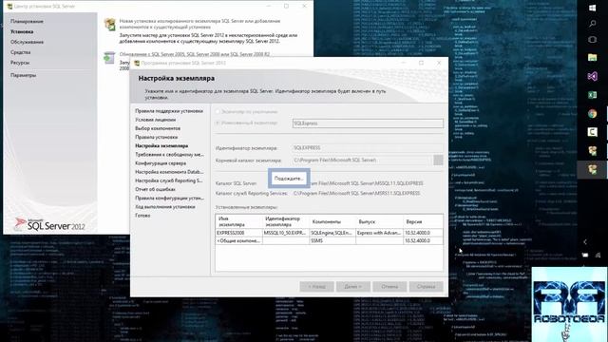608x342 pixels.
Task: Click the Версия column header
Action: [423, 221]
